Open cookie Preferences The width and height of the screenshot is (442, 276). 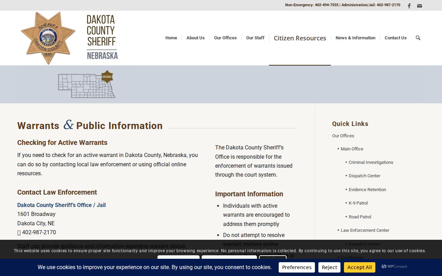point(297,267)
